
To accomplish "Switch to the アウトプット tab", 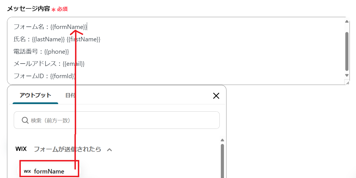I will 35,95.
